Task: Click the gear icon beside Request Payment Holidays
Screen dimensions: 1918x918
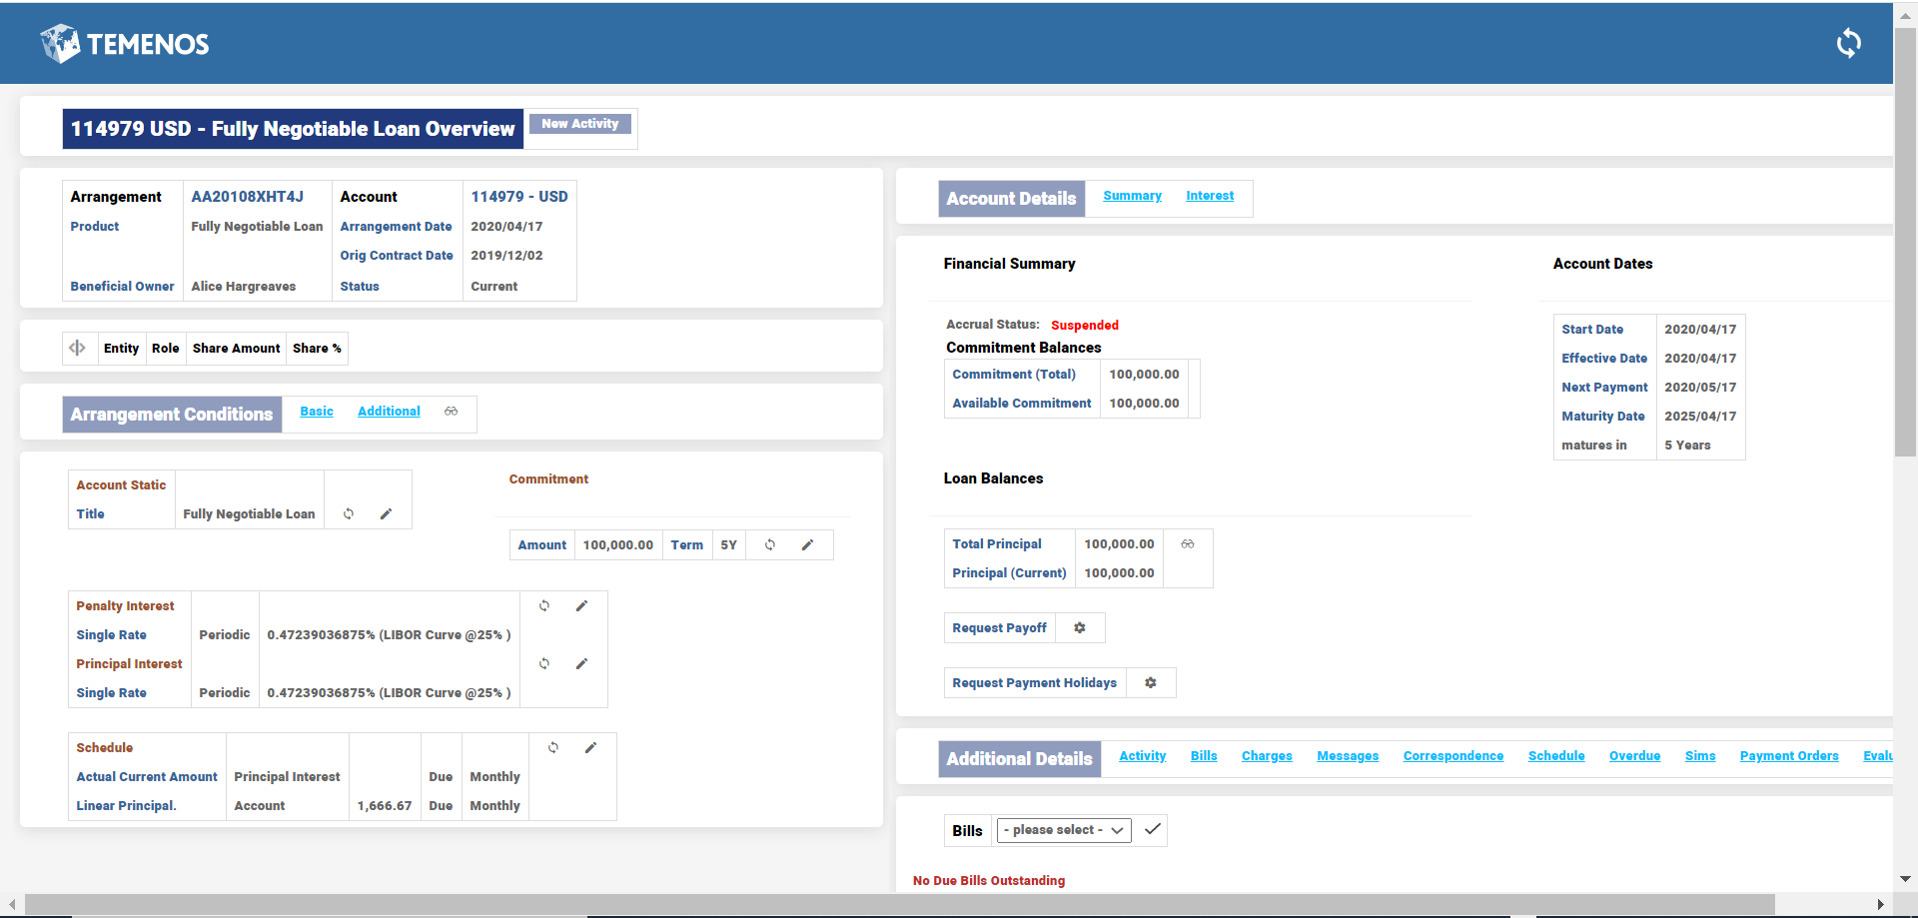Action: tap(1150, 683)
